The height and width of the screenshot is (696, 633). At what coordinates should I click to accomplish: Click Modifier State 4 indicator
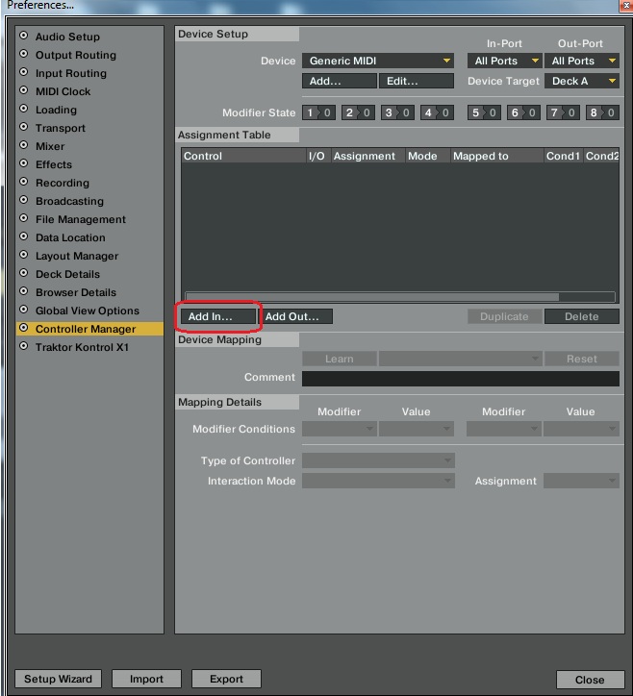(437, 112)
